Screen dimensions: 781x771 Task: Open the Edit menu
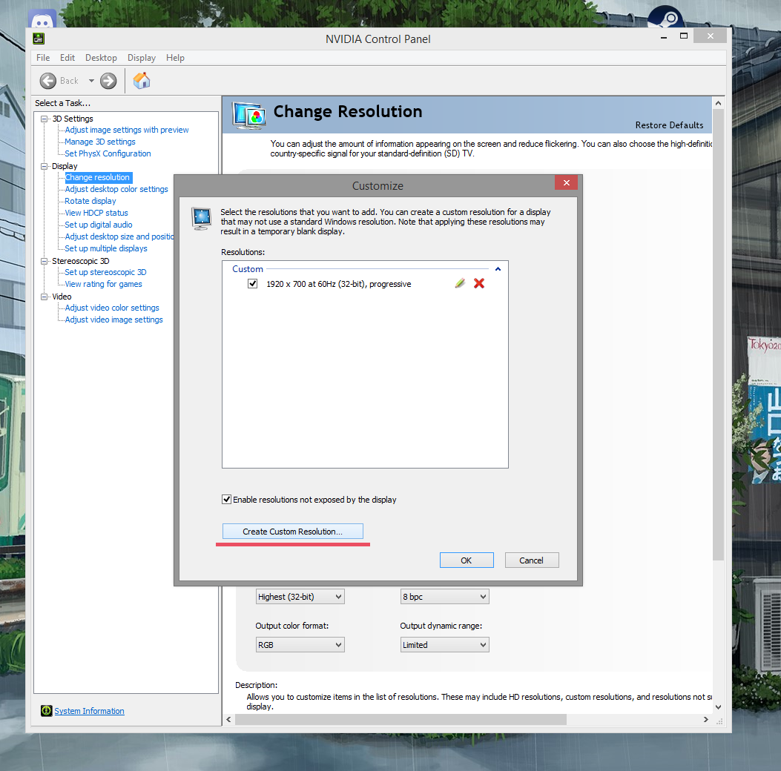(67, 58)
